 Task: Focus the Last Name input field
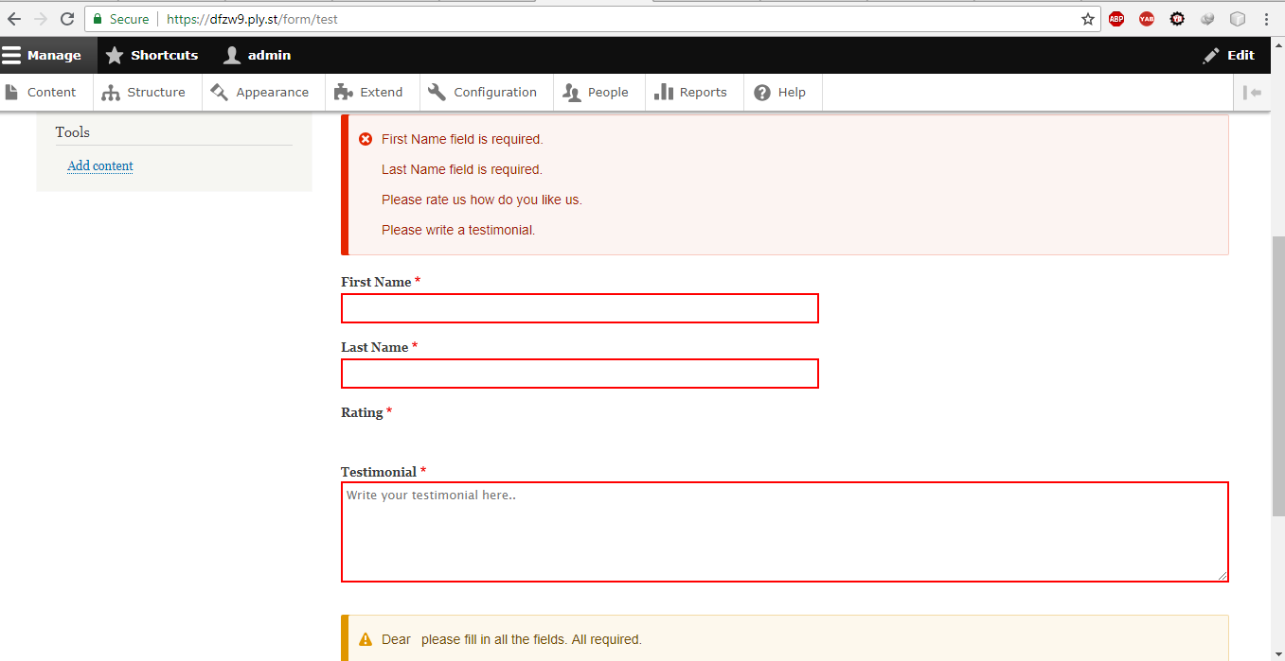tap(580, 374)
